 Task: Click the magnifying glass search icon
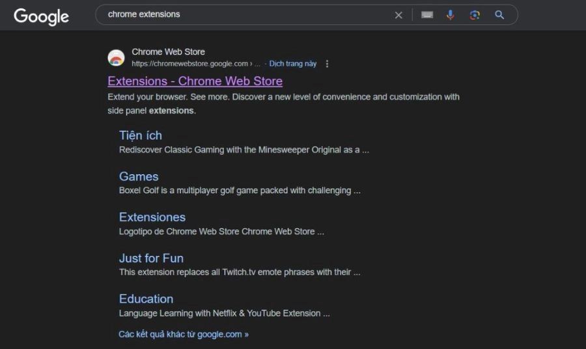[499, 15]
